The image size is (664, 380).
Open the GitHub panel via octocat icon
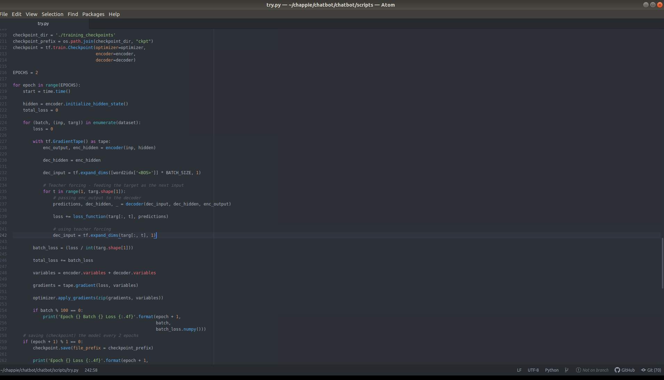(624, 370)
